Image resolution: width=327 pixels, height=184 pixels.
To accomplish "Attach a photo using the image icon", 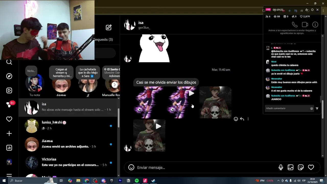I will [290, 167].
